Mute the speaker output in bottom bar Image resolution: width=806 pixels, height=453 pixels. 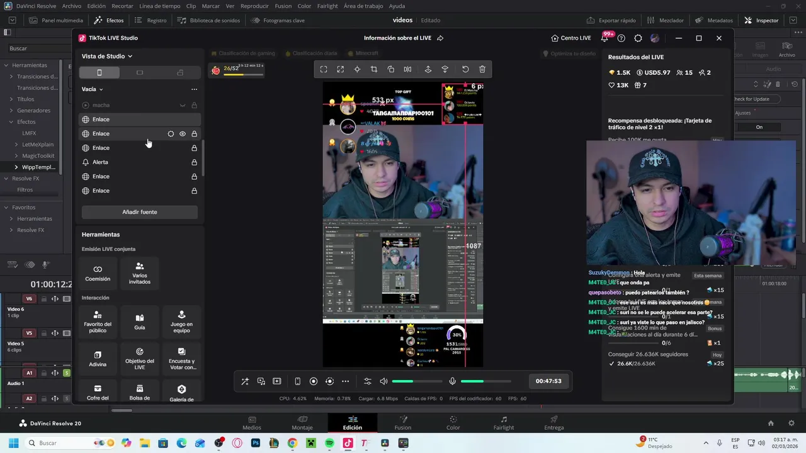tap(383, 381)
